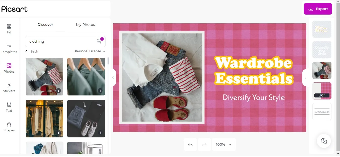Open the Text tool
Screen dimensions: 340x157
click(x=9, y=107)
